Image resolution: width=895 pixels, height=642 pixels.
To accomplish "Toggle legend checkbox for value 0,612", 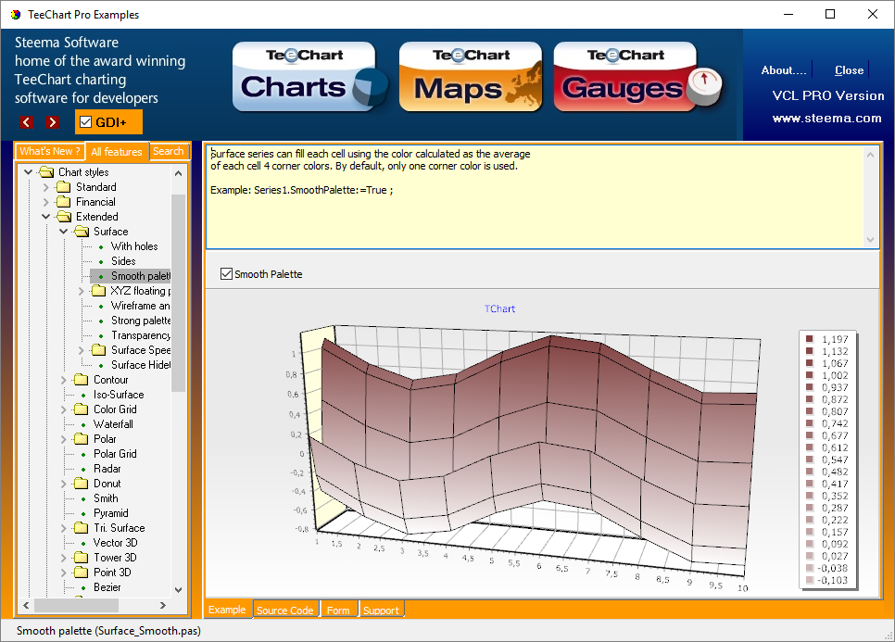I will tap(810, 447).
